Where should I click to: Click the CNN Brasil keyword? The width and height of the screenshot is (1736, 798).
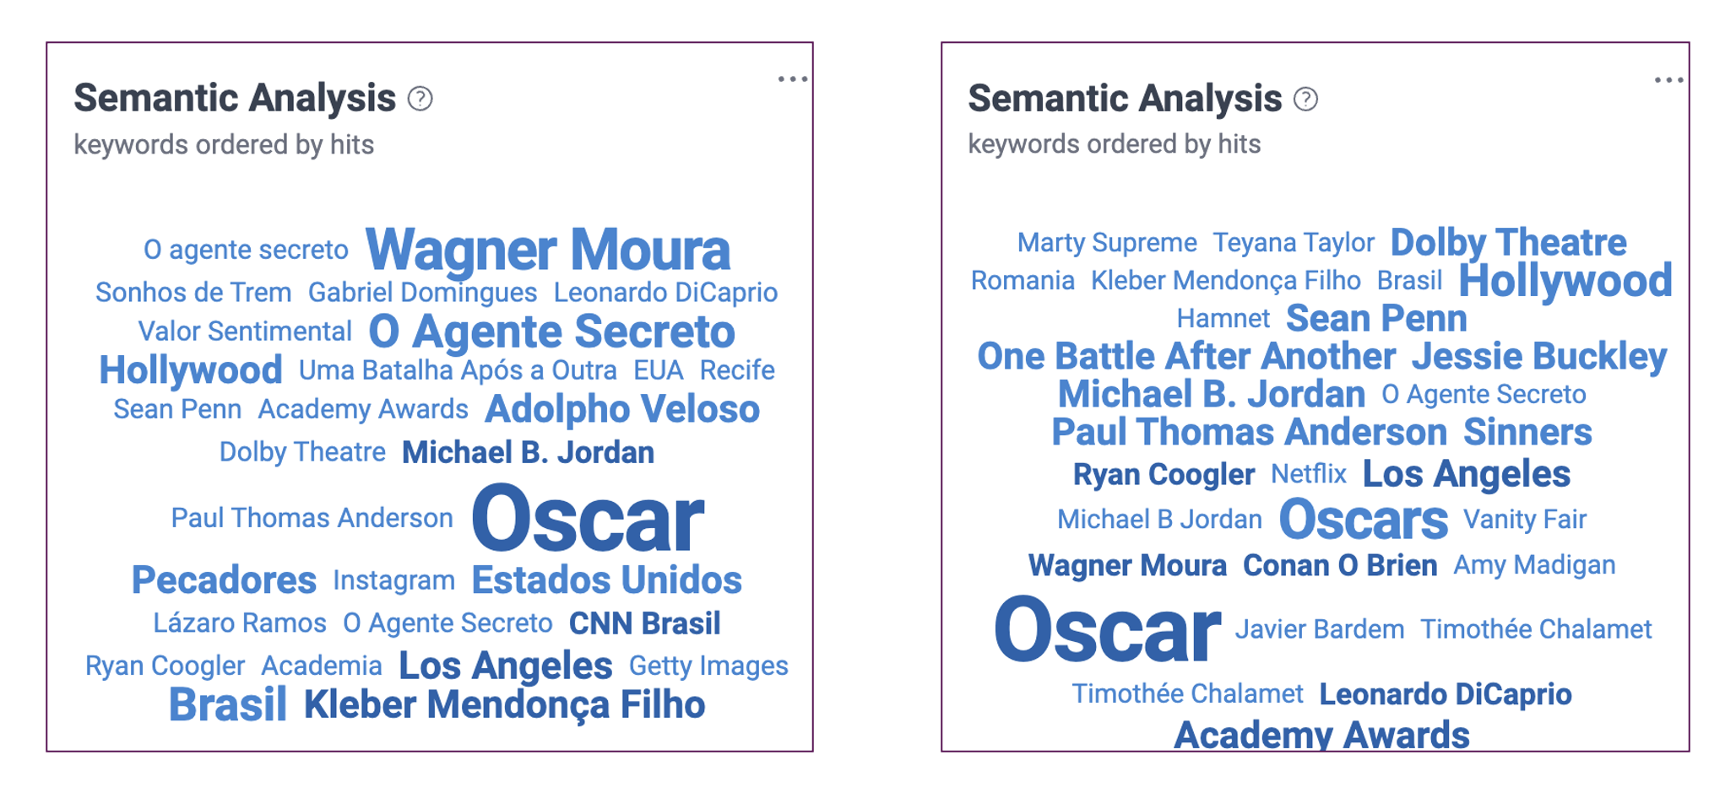pyautogui.click(x=644, y=623)
